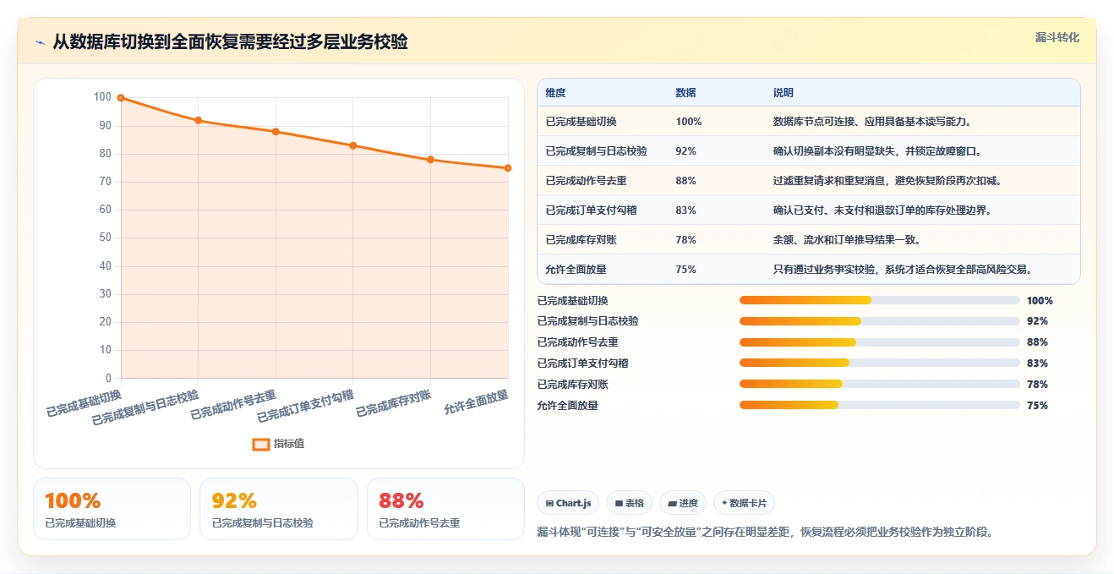Click the chart data point for 已完成库存对账
1114x574 pixels.
[430, 160]
